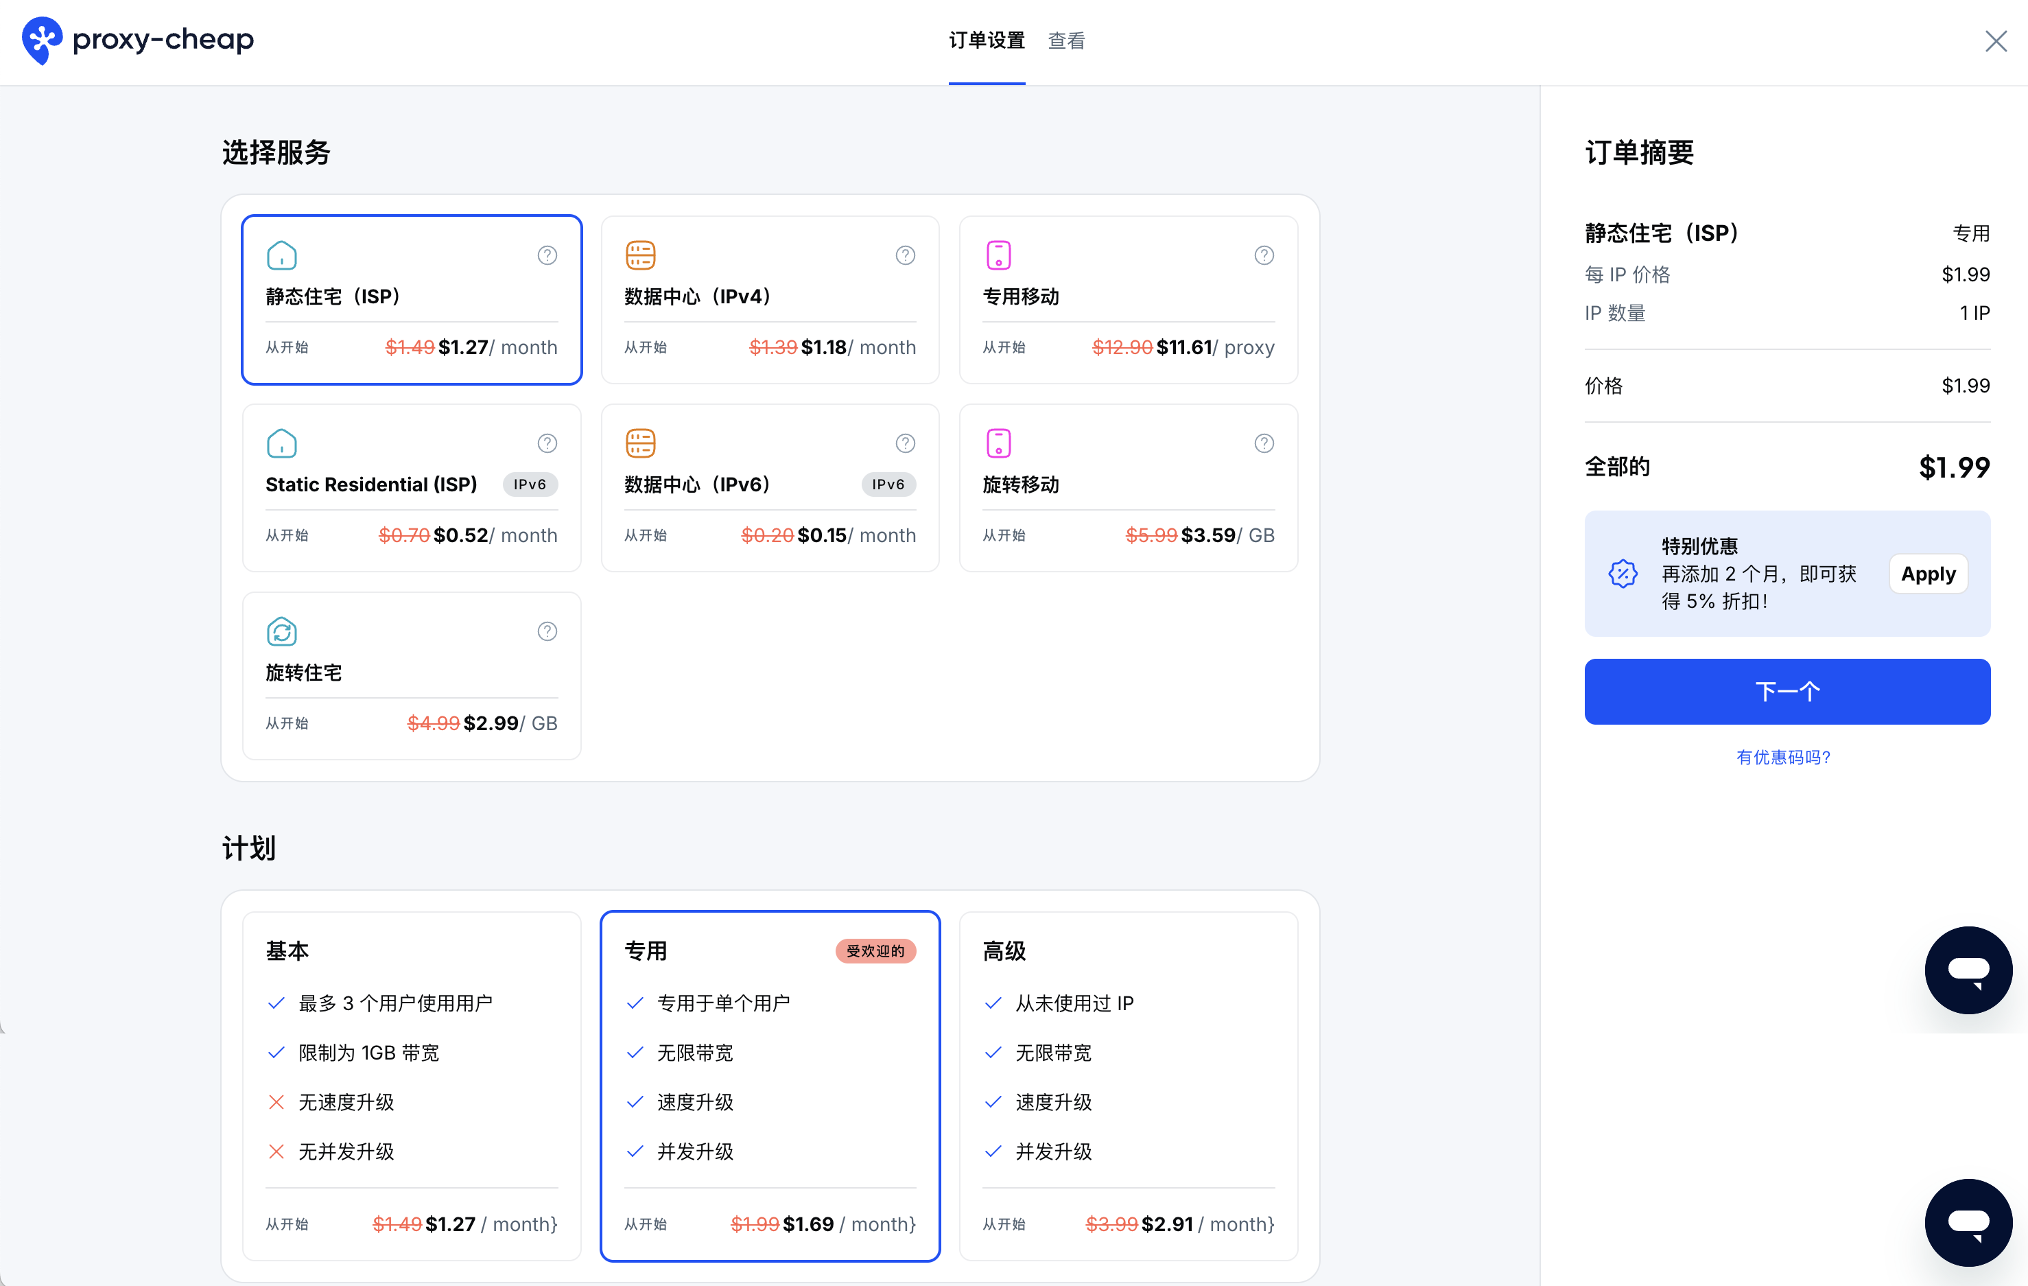Click the 订单设置 tab
This screenshot has height=1286, width=2028.
point(986,40)
